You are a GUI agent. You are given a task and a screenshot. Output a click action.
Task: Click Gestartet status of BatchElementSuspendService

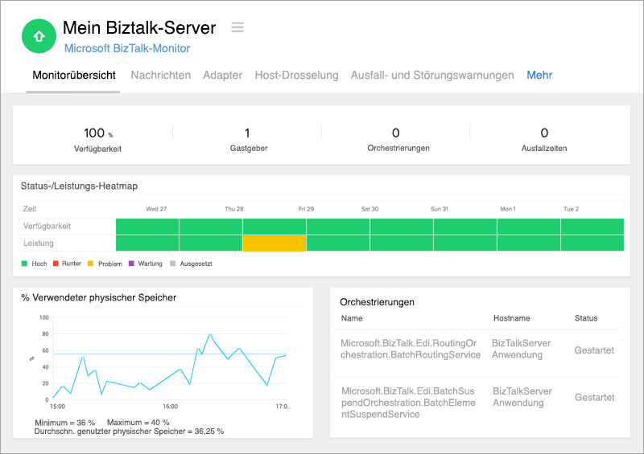594,398
